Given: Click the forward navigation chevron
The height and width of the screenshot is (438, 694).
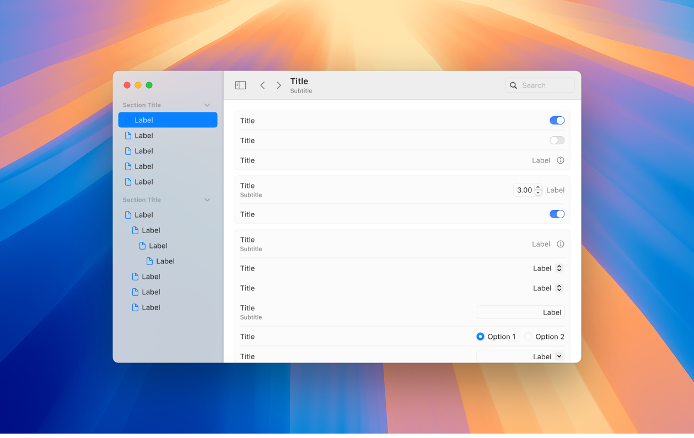Looking at the screenshot, I should coord(279,85).
